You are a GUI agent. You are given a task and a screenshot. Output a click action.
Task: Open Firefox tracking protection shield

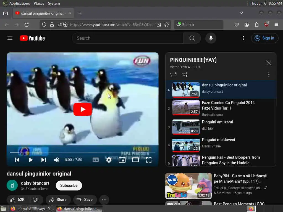[x=44, y=25]
